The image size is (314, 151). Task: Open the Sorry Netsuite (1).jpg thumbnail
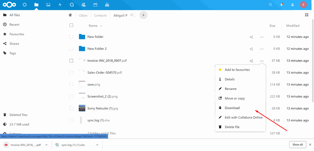tap(82, 108)
